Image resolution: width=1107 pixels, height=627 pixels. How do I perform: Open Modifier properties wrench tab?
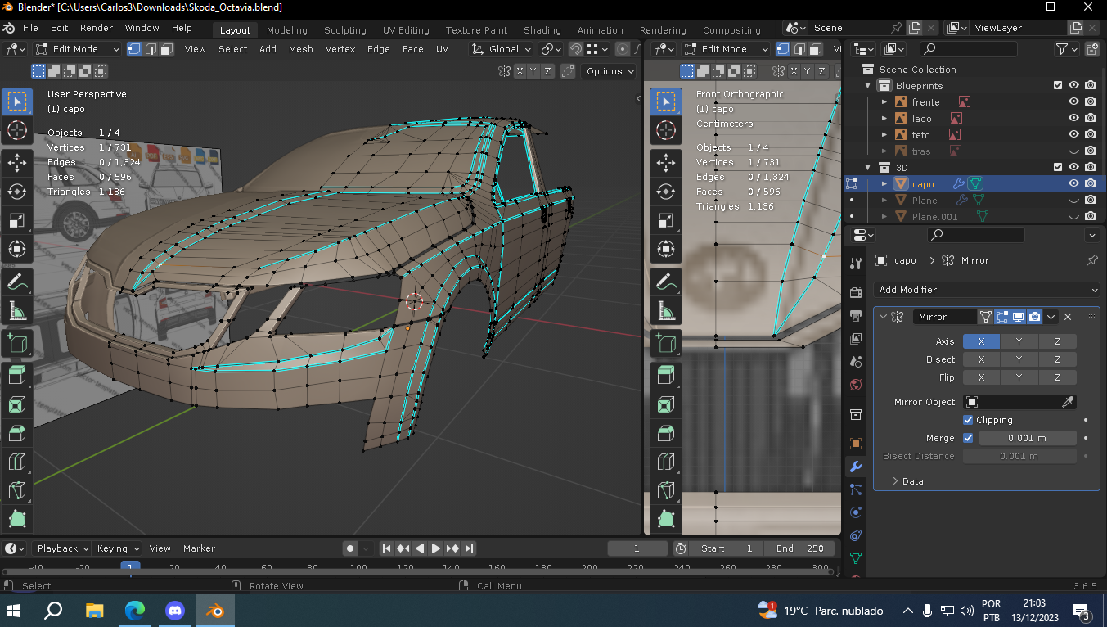pyautogui.click(x=855, y=467)
